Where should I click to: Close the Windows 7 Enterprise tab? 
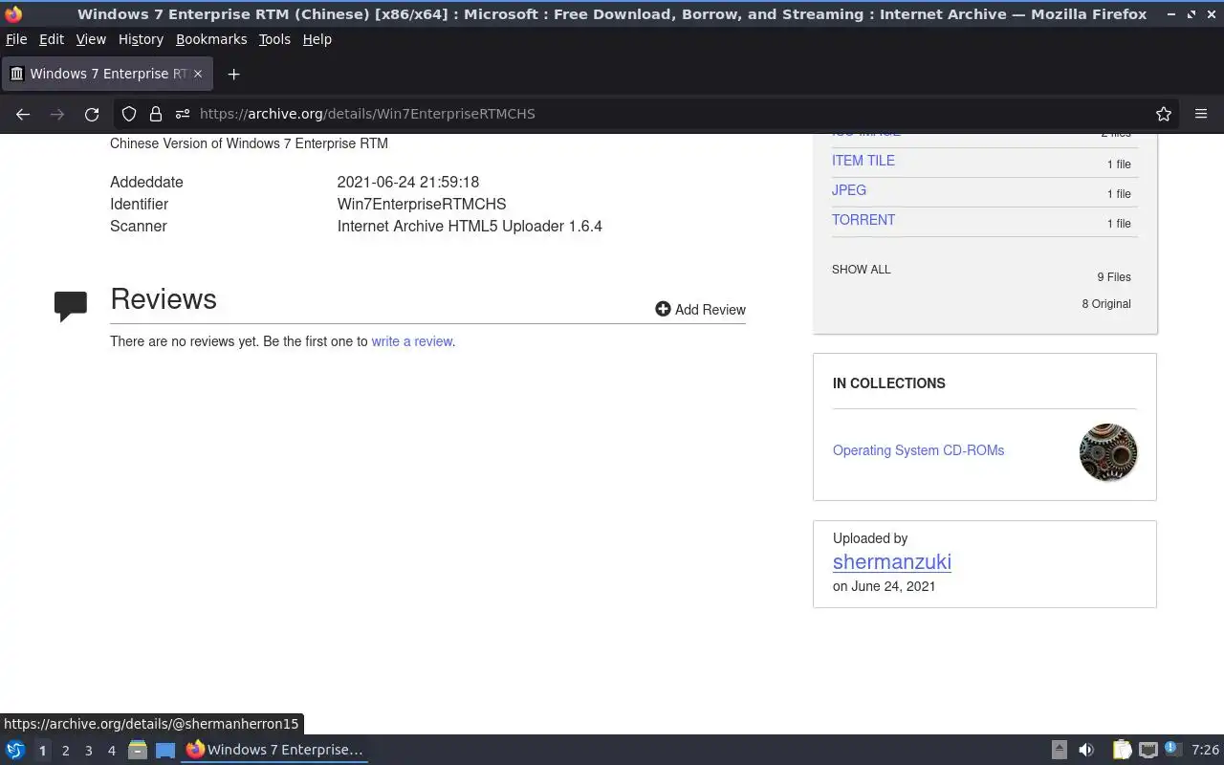click(x=198, y=74)
